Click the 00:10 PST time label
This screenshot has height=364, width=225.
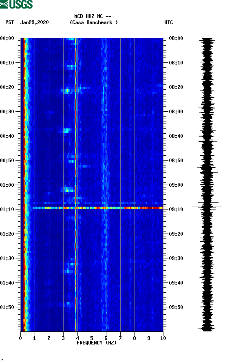point(7,63)
